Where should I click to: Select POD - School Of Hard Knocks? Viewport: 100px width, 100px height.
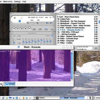tap(77, 28)
